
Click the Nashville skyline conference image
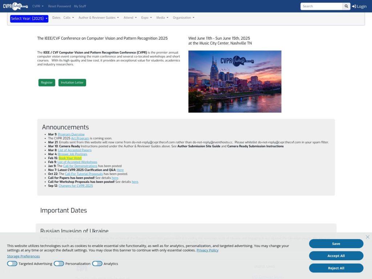(x=235, y=81)
